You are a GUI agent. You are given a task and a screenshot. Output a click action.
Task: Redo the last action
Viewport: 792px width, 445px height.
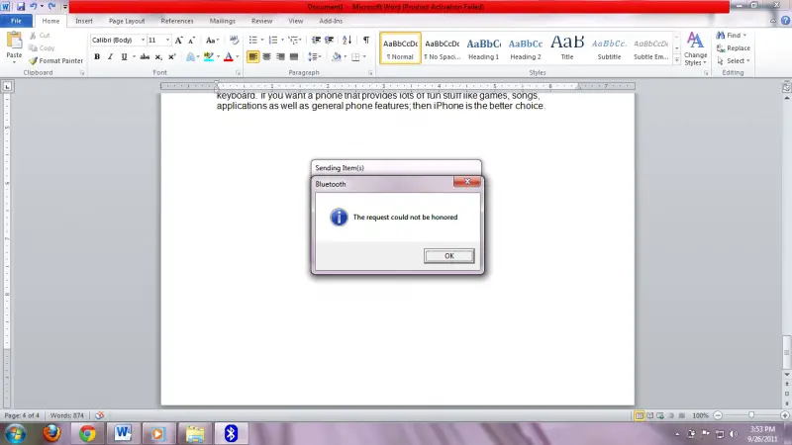click(x=51, y=7)
